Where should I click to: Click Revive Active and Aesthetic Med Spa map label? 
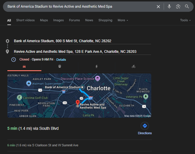[93, 106]
